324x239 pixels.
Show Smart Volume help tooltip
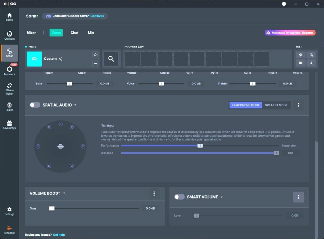222,197
